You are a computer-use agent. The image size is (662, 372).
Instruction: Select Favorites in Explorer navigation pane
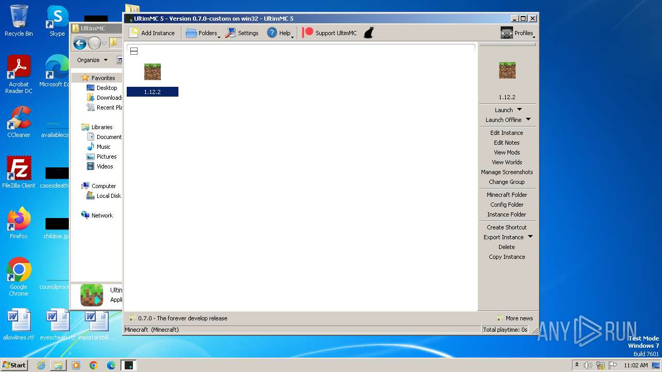tap(98, 78)
